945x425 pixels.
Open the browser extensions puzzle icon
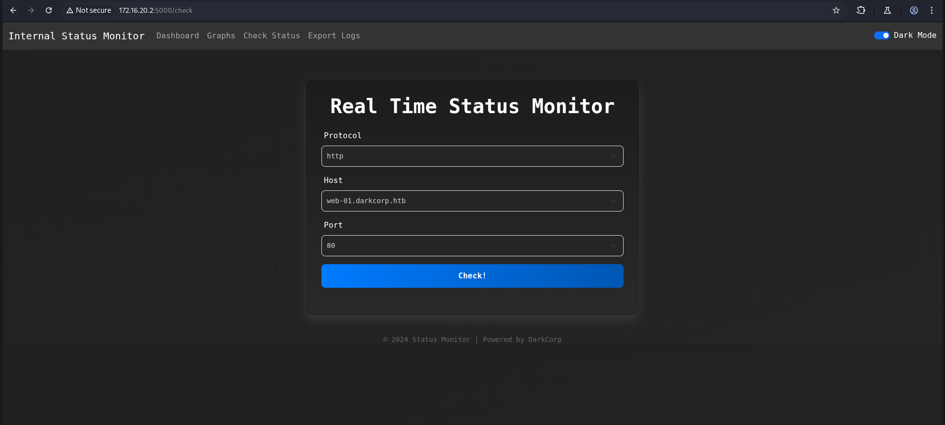tap(861, 10)
